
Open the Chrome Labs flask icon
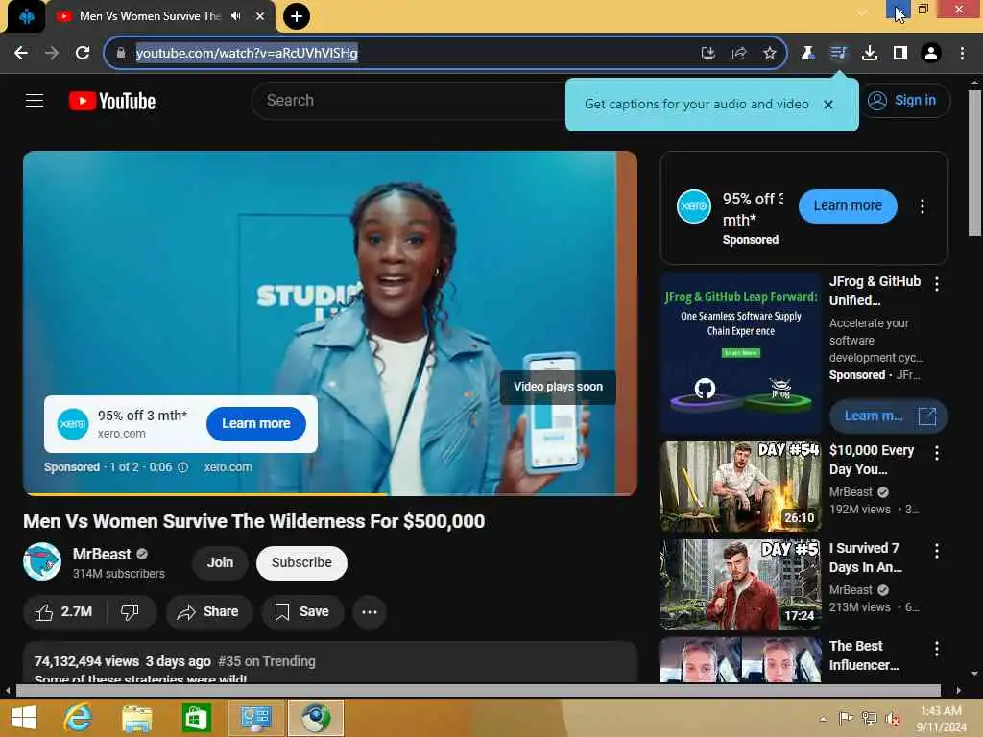pyautogui.click(x=807, y=54)
